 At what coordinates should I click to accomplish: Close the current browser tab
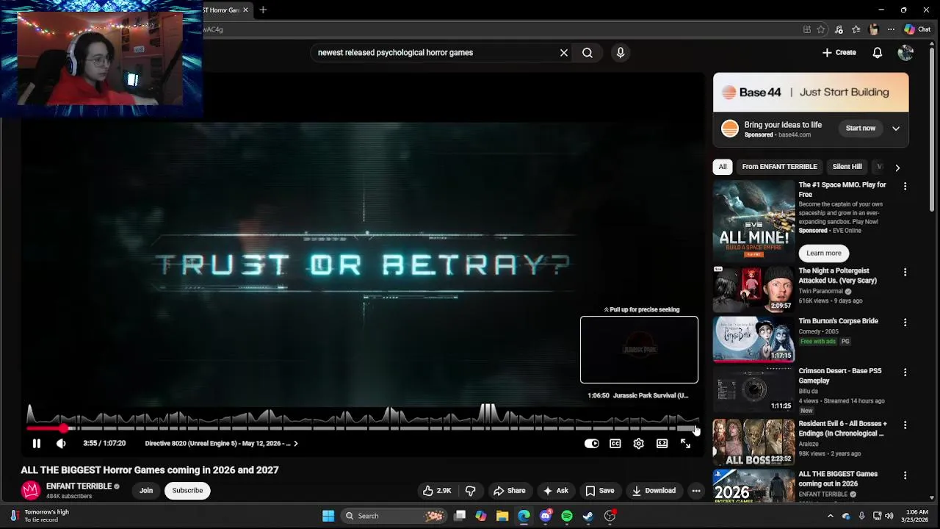tap(245, 10)
